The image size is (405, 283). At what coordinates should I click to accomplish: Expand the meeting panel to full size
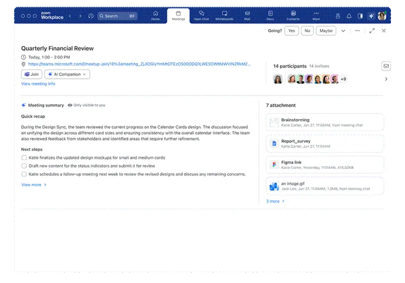[x=372, y=31]
